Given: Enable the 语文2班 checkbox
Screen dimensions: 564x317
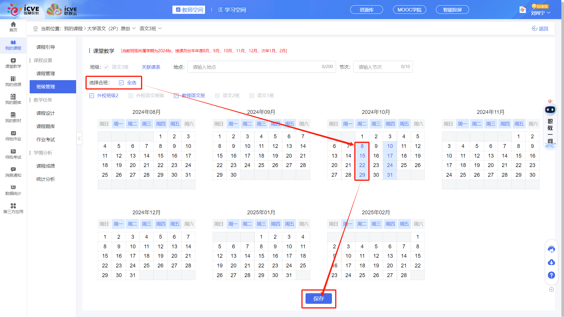Looking at the screenshot, I should 217,95.
